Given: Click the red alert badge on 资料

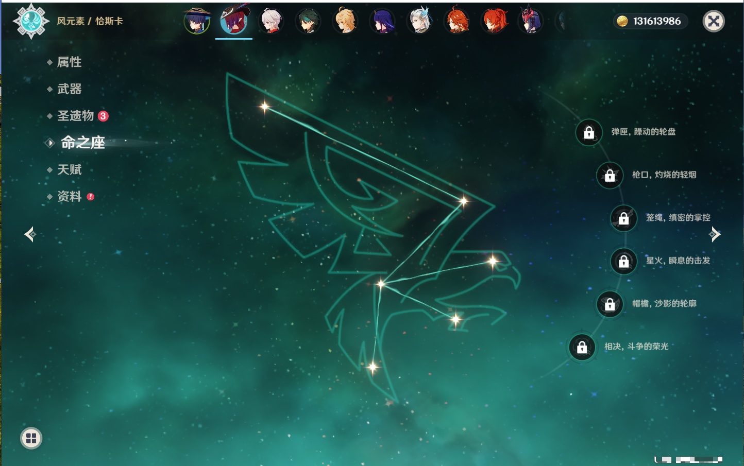Looking at the screenshot, I should [91, 197].
